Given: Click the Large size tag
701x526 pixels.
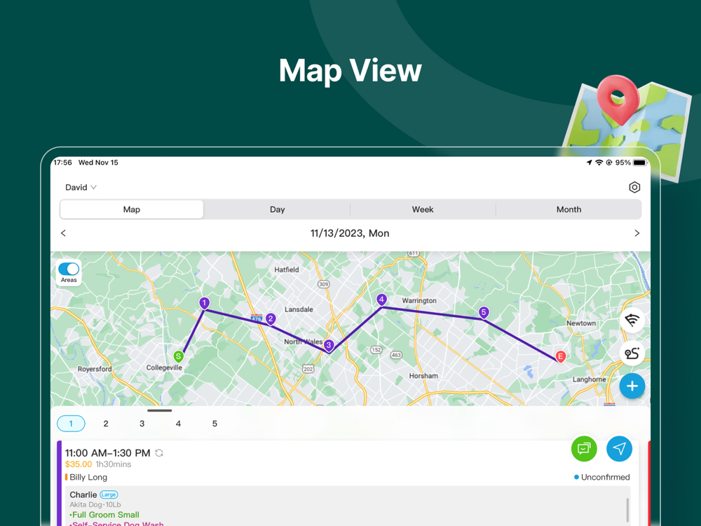Looking at the screenshot, I should pyautogui.click(x=109, y=494).
